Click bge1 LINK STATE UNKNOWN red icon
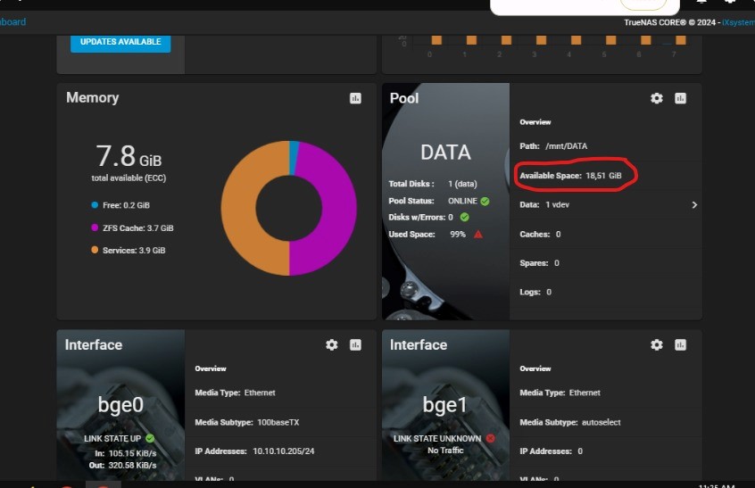This screenshot has width=755, height=488. tap(490, 438)
